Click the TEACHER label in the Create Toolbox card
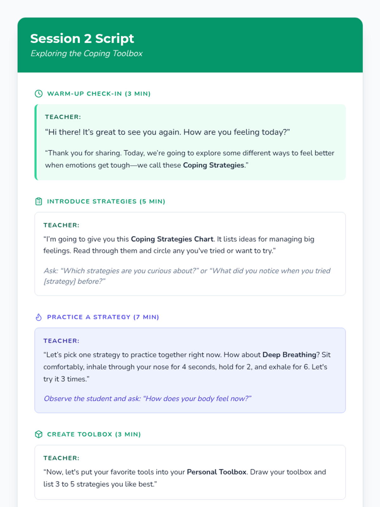Image resolution: width=380 pixels, height=507 pixels. tap(61, 458)
